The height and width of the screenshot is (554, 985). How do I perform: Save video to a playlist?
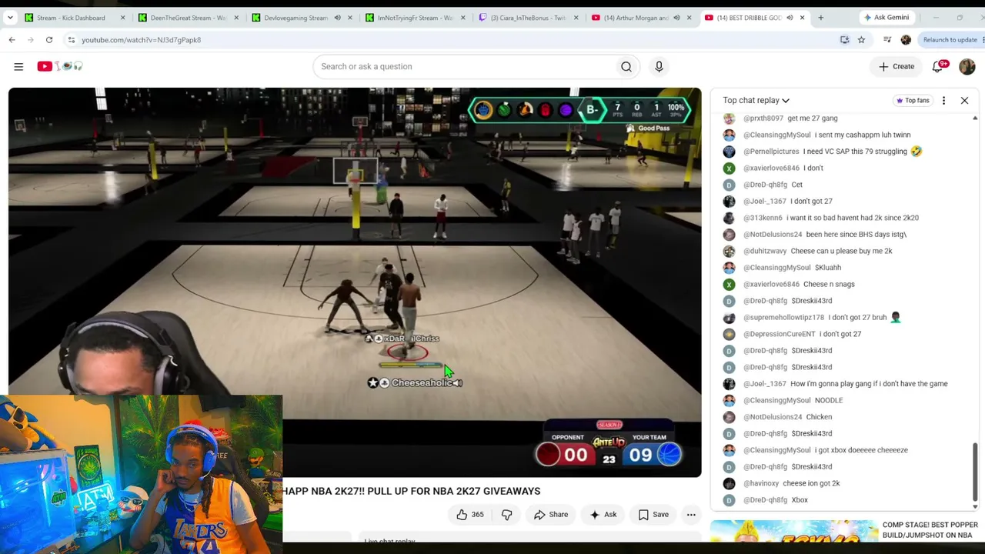653,515
